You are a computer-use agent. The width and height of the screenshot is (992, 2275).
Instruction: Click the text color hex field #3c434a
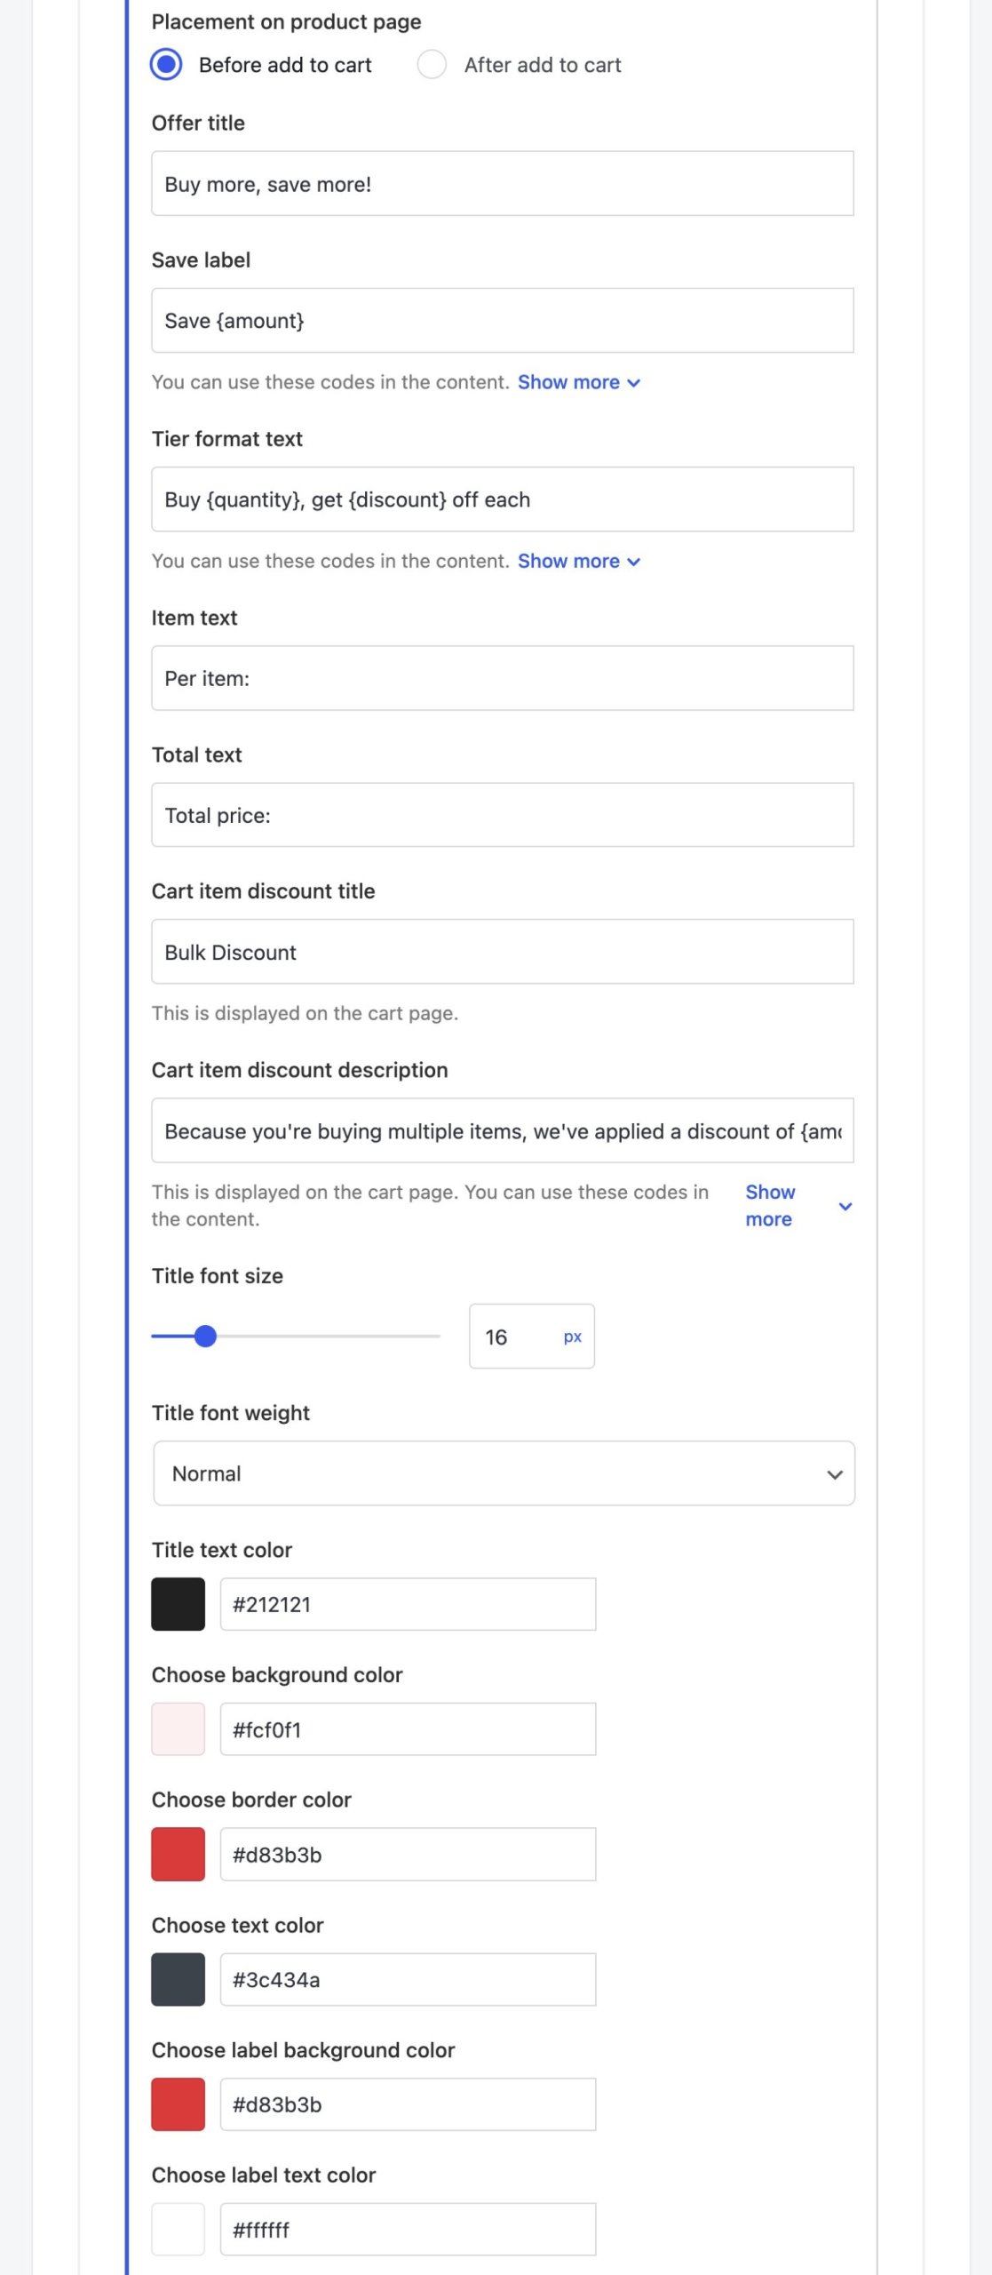click(408, 1979)
